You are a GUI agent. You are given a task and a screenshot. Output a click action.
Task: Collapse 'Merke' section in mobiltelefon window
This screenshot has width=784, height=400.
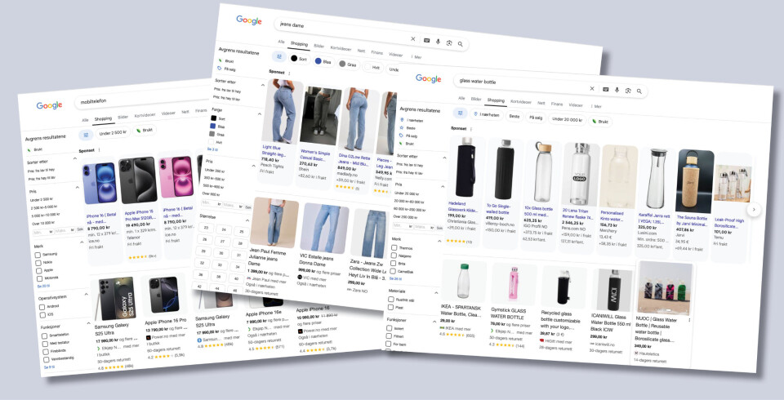[82, 242]
